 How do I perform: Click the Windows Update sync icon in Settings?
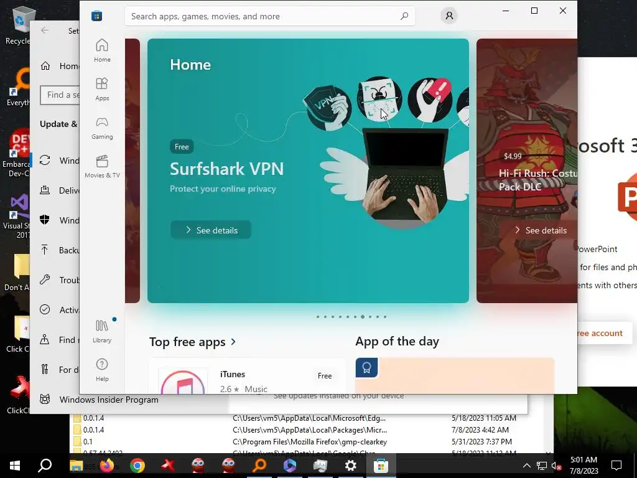(x=45, y=160)
